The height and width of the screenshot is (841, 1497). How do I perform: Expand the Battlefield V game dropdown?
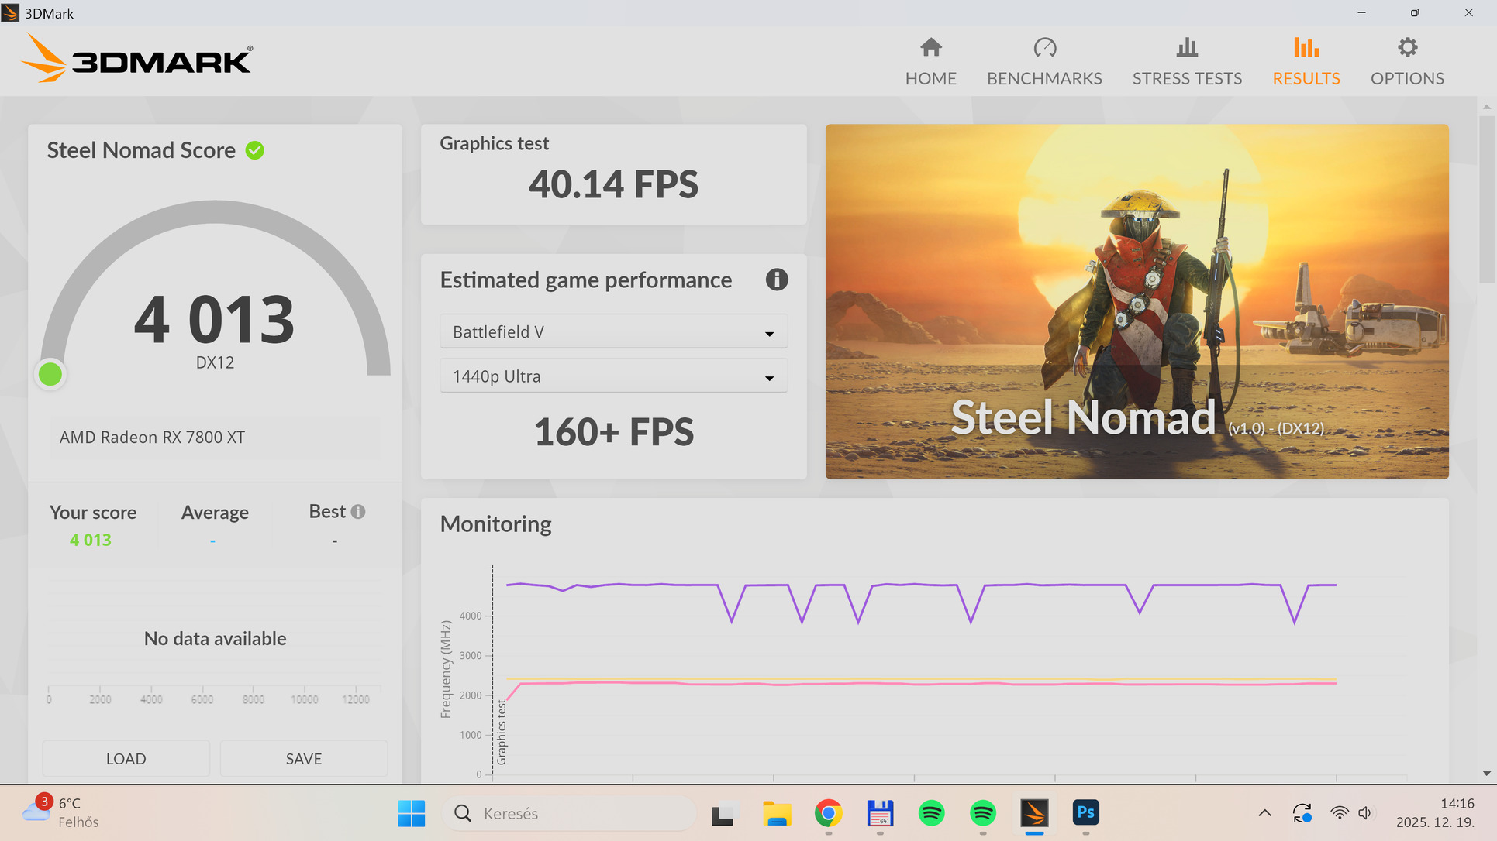pos(613,332)
